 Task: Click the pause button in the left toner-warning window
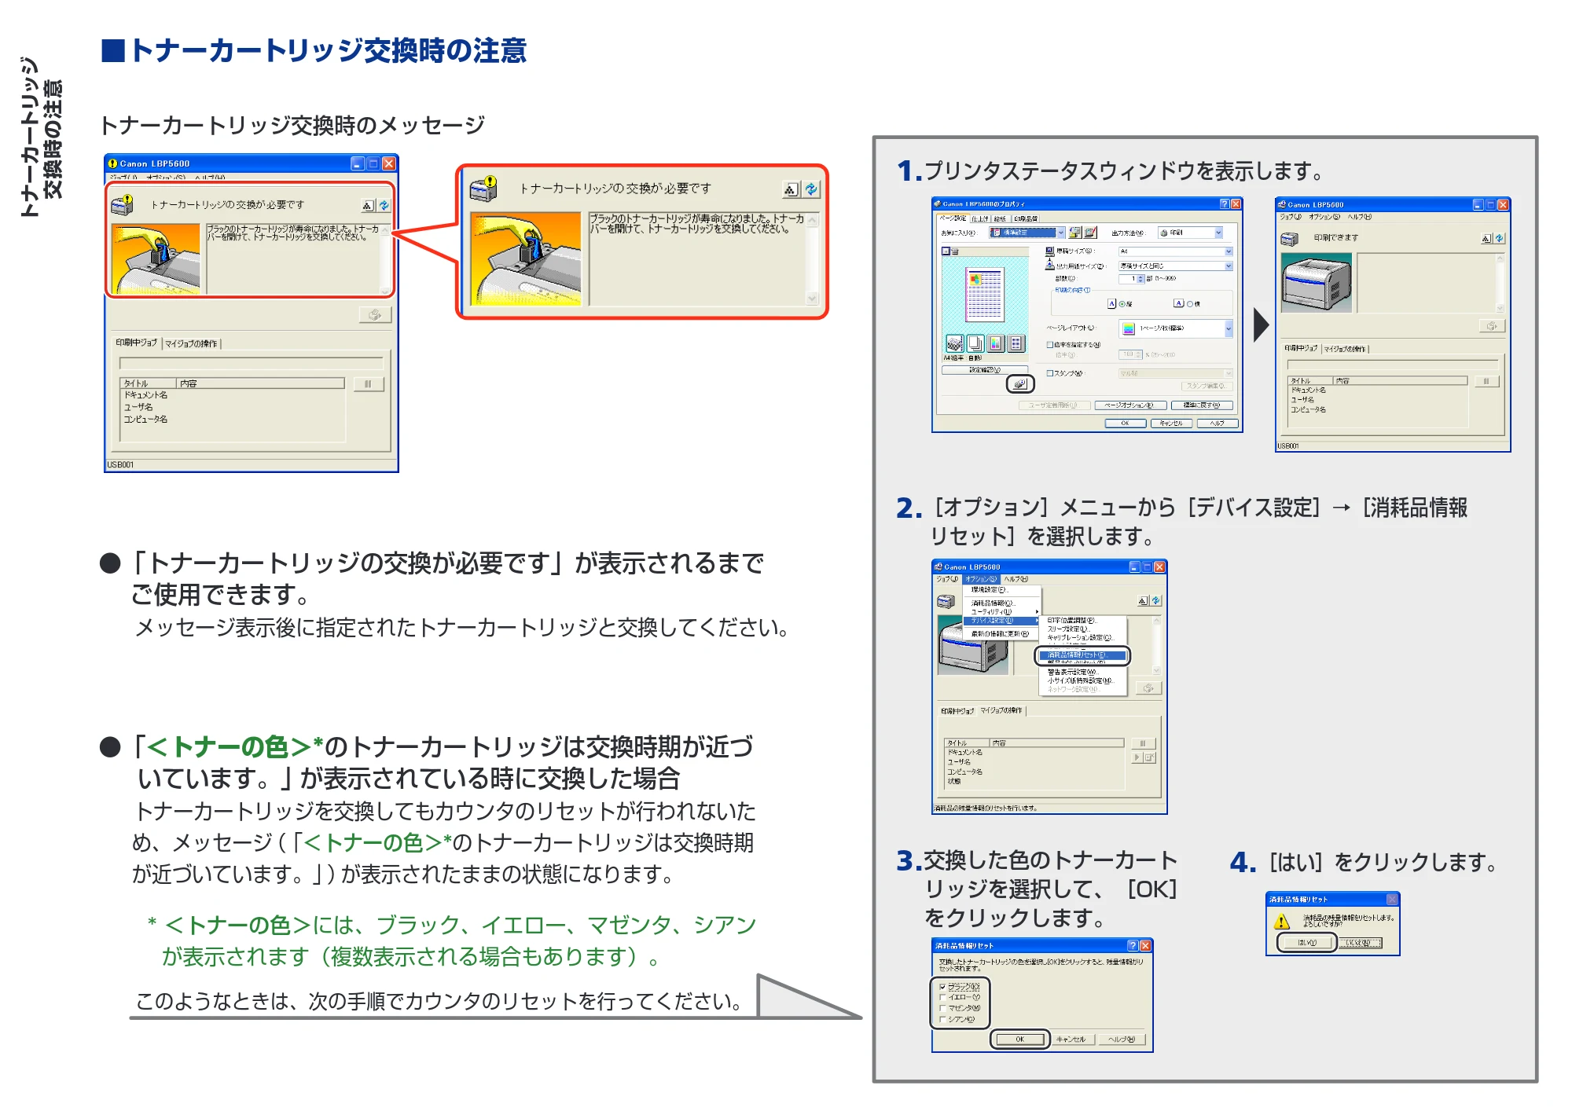coord(368,384)
